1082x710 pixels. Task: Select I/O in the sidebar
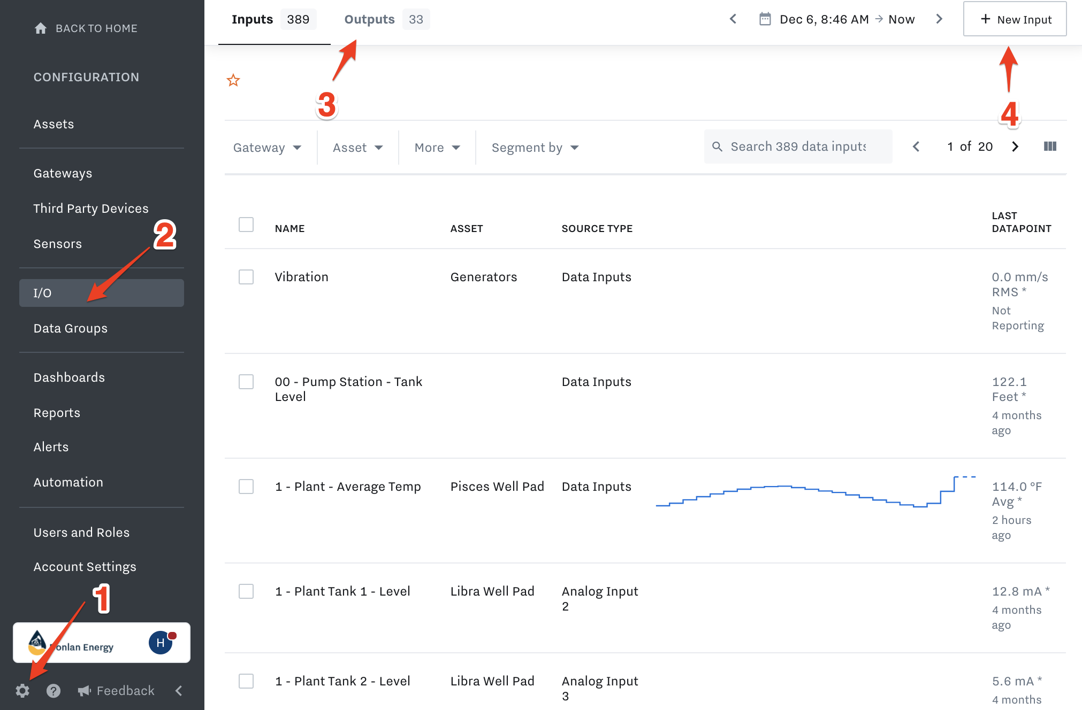pyautogui.click(x=102, y=293)
